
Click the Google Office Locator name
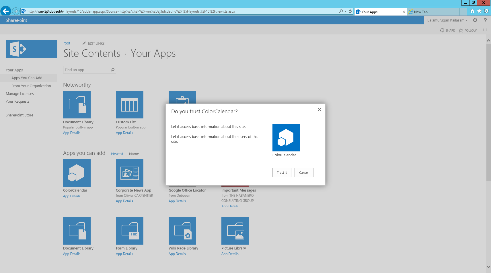[x=187, y=190]
